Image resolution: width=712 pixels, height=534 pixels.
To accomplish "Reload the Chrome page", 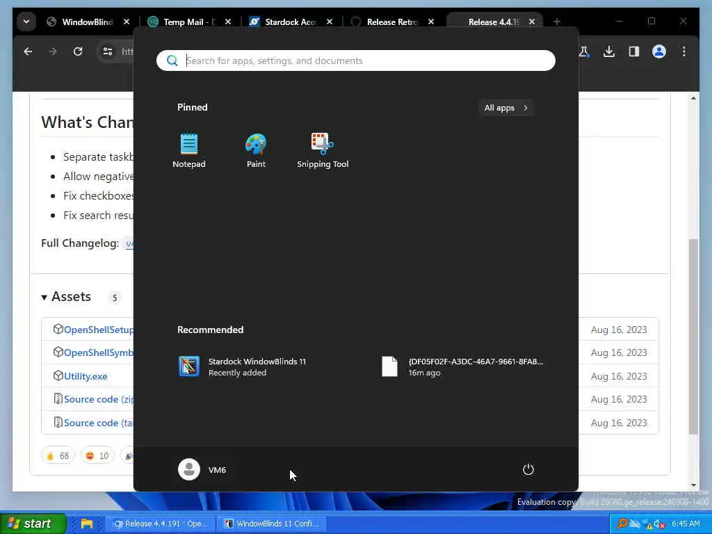I will pos(78,51).
